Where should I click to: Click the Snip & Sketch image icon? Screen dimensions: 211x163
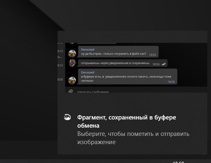tap(67, 117)
